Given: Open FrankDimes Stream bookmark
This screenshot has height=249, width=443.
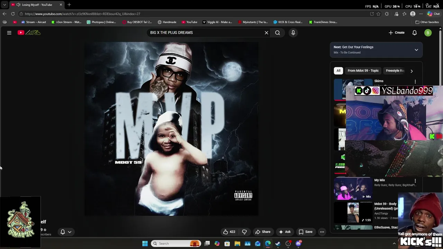Looking at the screenshot, I should (x=323, y=22).
